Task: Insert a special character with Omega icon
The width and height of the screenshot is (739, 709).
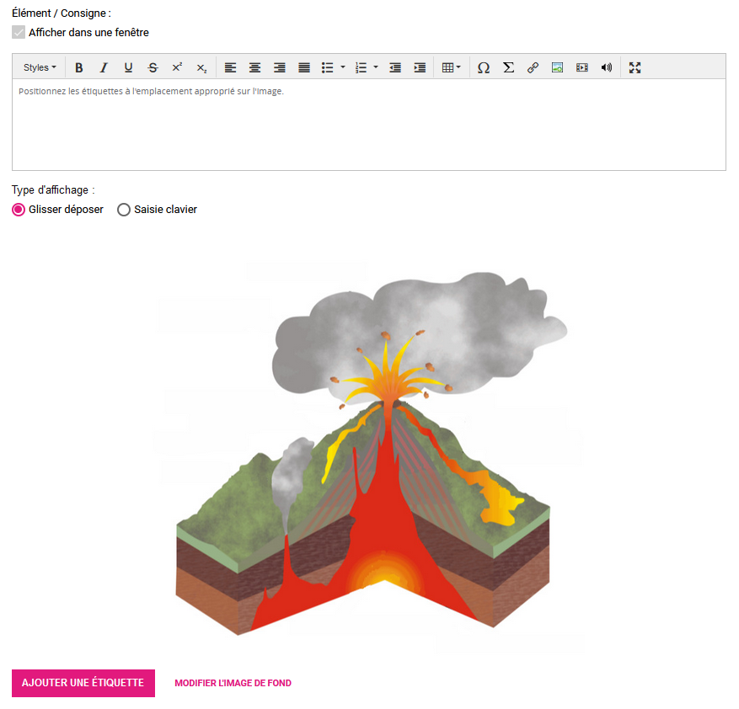Action: click(484, 67)
